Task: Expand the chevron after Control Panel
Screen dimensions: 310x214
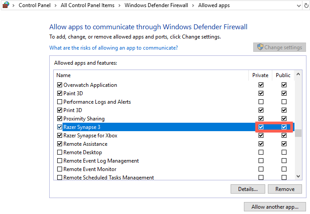Action: (55, 5)
